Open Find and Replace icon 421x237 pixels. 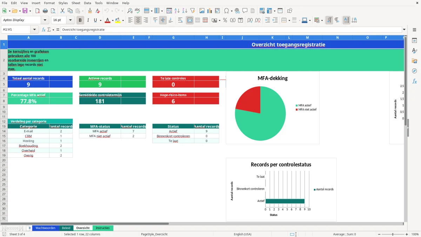(130, 11)
